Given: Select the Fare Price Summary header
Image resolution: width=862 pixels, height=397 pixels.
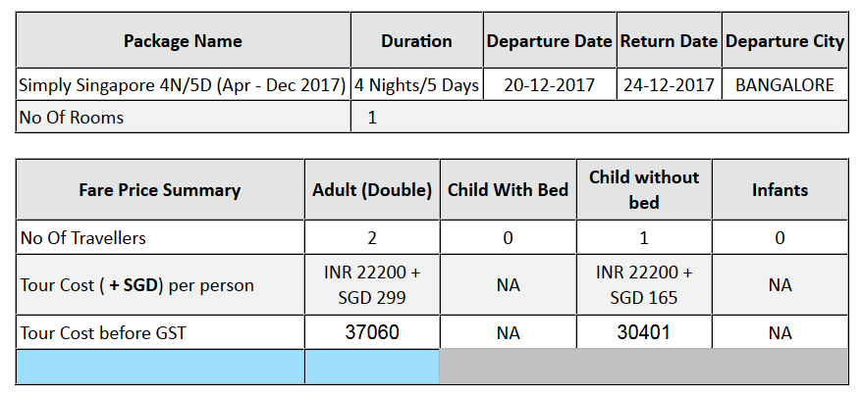Looking at the screenshot, I should pos(159,190).
